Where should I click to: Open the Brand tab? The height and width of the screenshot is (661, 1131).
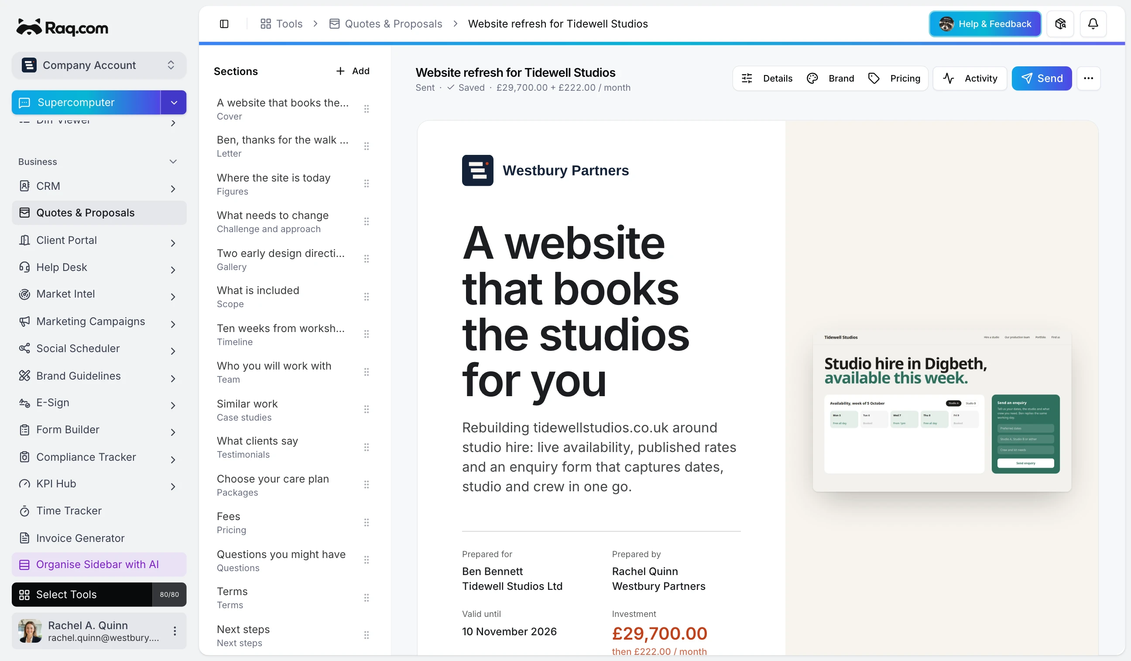point(830,78)
